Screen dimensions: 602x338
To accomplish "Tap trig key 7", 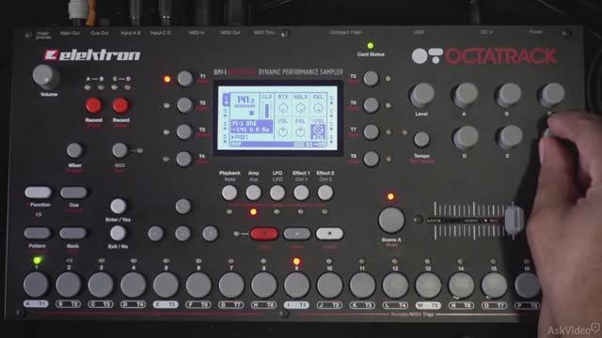I will click(x=231, y=285).
